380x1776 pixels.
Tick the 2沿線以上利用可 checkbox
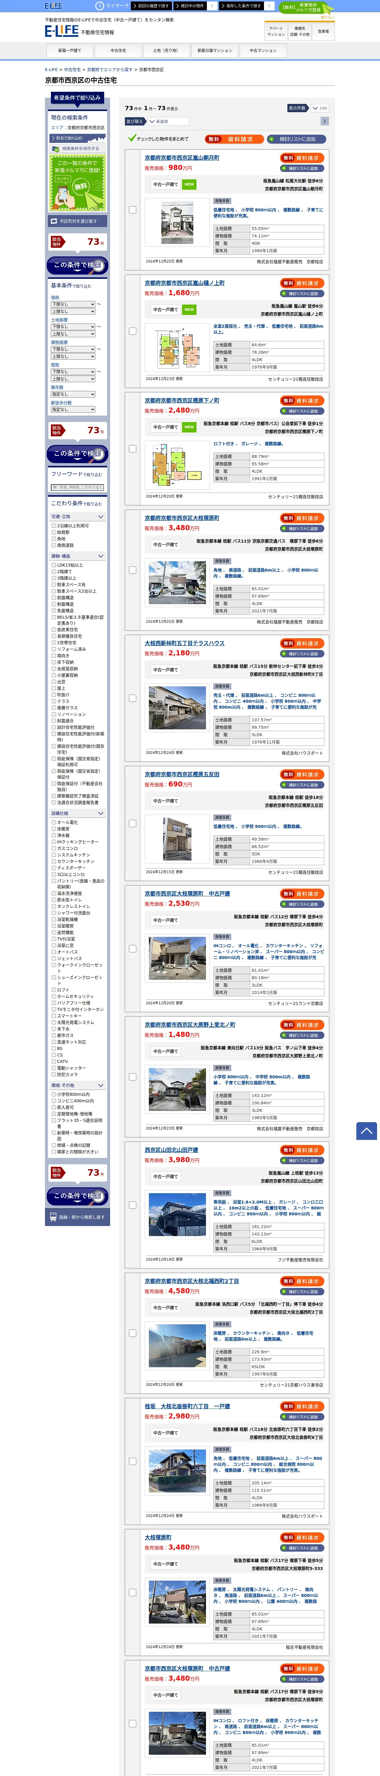(54, 525)
